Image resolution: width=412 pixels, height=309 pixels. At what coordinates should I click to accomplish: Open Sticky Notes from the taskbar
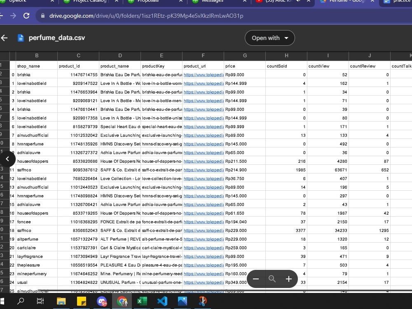pyautogui.click(x=82, y=301)
